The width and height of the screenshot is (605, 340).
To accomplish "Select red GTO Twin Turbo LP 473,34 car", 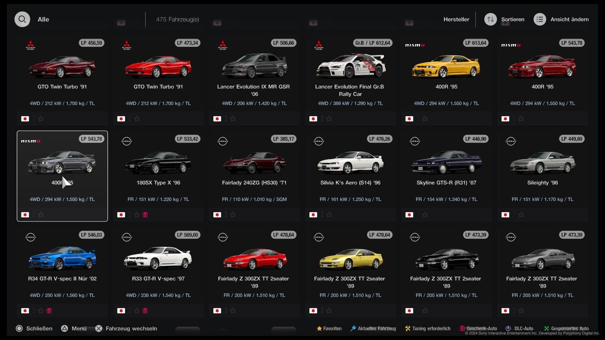I will tap(158, 66).
